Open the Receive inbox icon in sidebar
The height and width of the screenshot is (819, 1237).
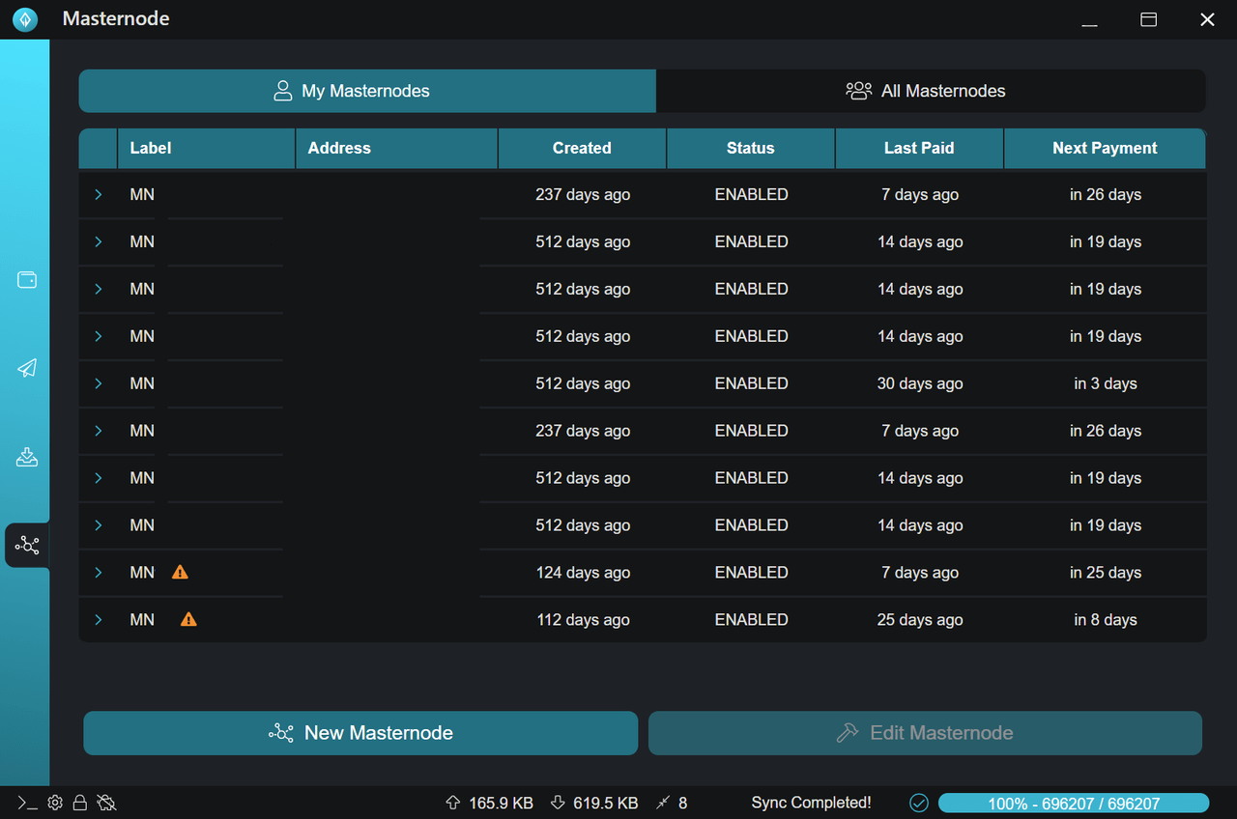[27, 457]
